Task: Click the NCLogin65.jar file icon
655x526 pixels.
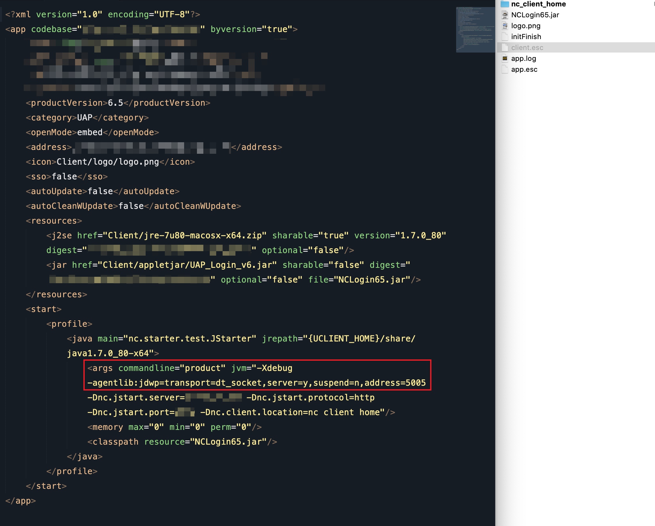Action: (505, 15)
